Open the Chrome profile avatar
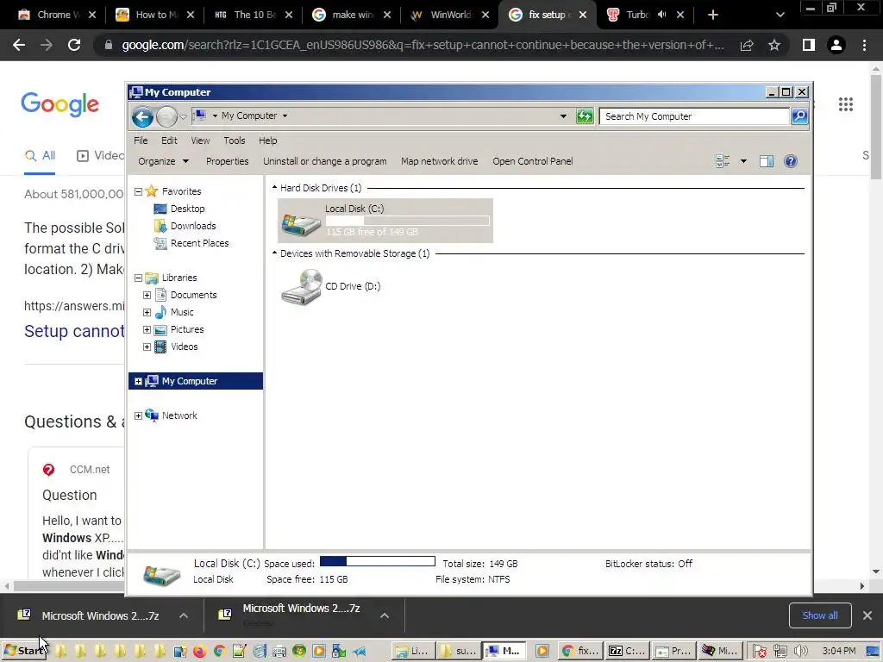Screen dimensions: 883x662 pos(836,45)
